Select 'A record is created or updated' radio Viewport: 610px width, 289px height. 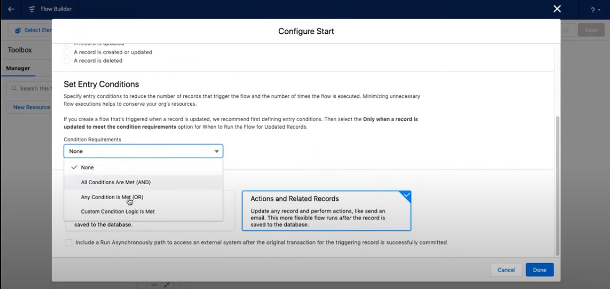click(68, 52)
